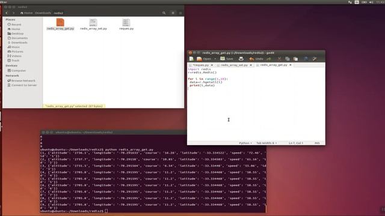Image resolution: width=385 pixels, height=216 pixels.
Task: Close the redis_array_set.py tab
Action: 251,65
